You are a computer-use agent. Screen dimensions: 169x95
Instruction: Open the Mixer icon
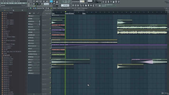[x=83, y=5]
